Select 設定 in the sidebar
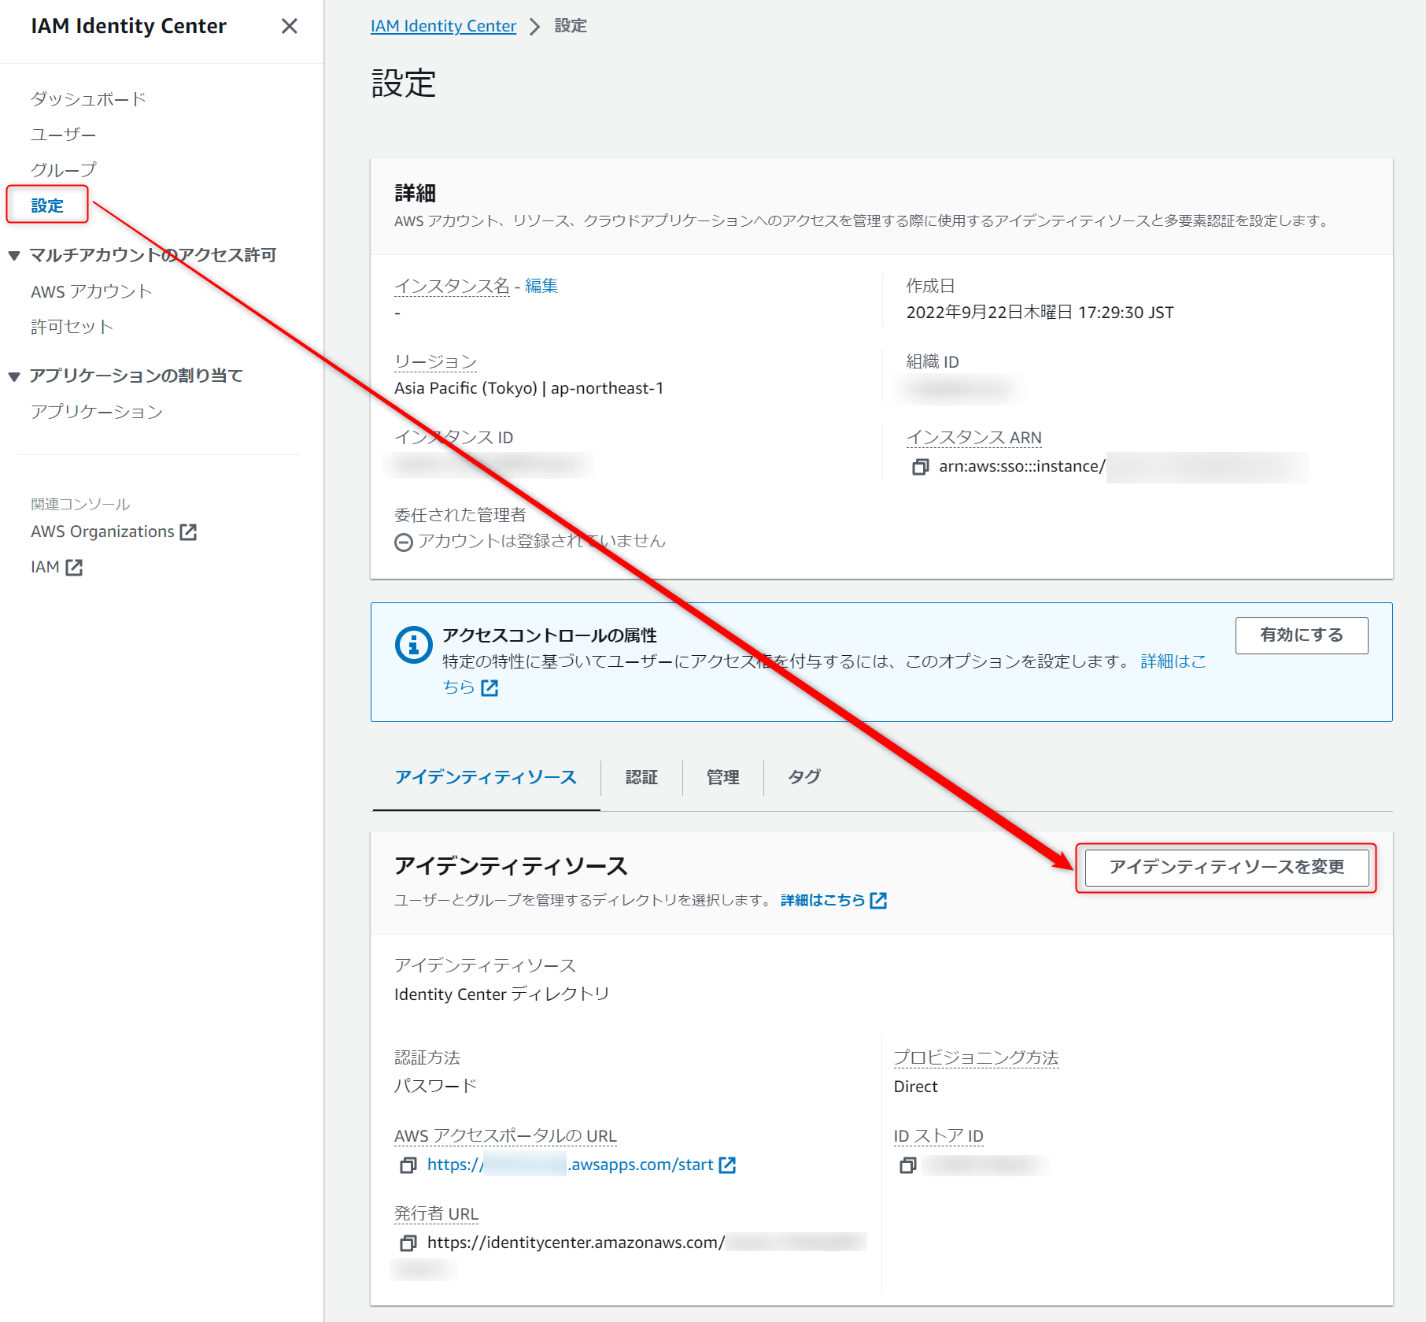The width and height of the screenshot is (1426, 1322). [47, 206]
